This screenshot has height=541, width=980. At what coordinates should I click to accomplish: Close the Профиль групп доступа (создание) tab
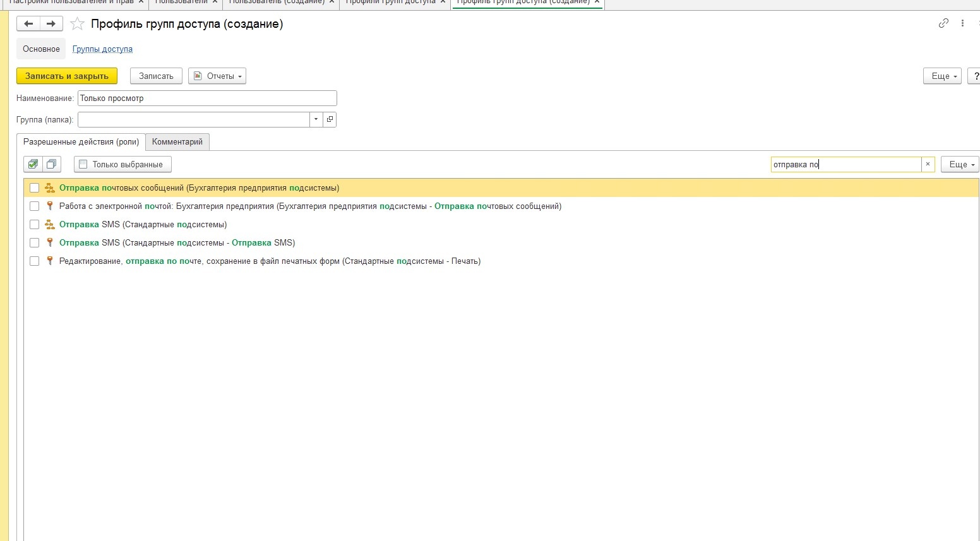597,2
